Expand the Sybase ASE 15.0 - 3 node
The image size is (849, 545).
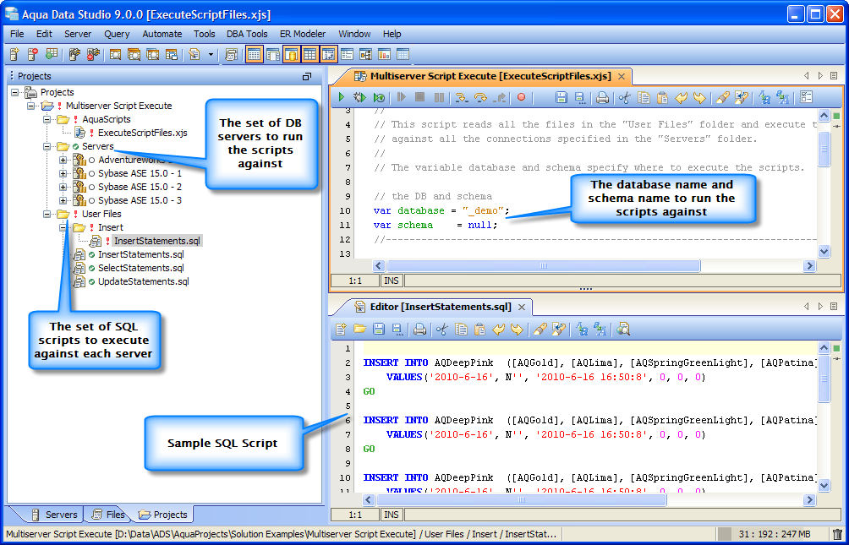[x=63, y=201]
